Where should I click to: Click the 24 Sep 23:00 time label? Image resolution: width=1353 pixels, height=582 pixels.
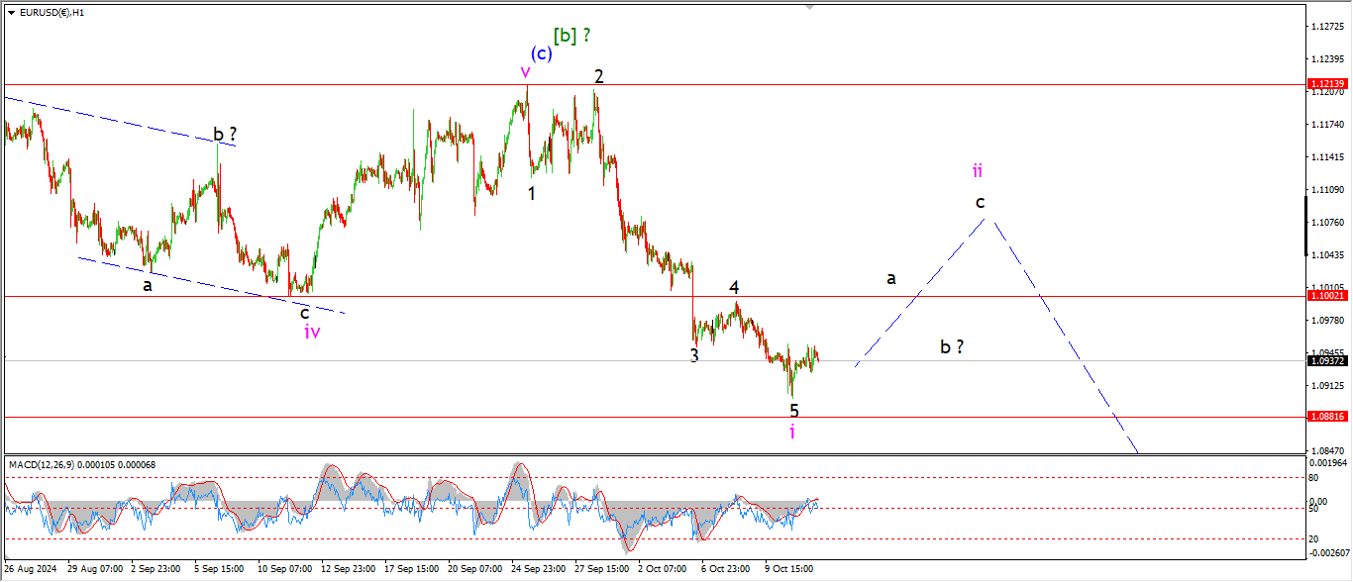538,570
